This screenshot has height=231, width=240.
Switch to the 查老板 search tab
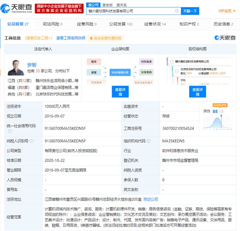point(107,5)
